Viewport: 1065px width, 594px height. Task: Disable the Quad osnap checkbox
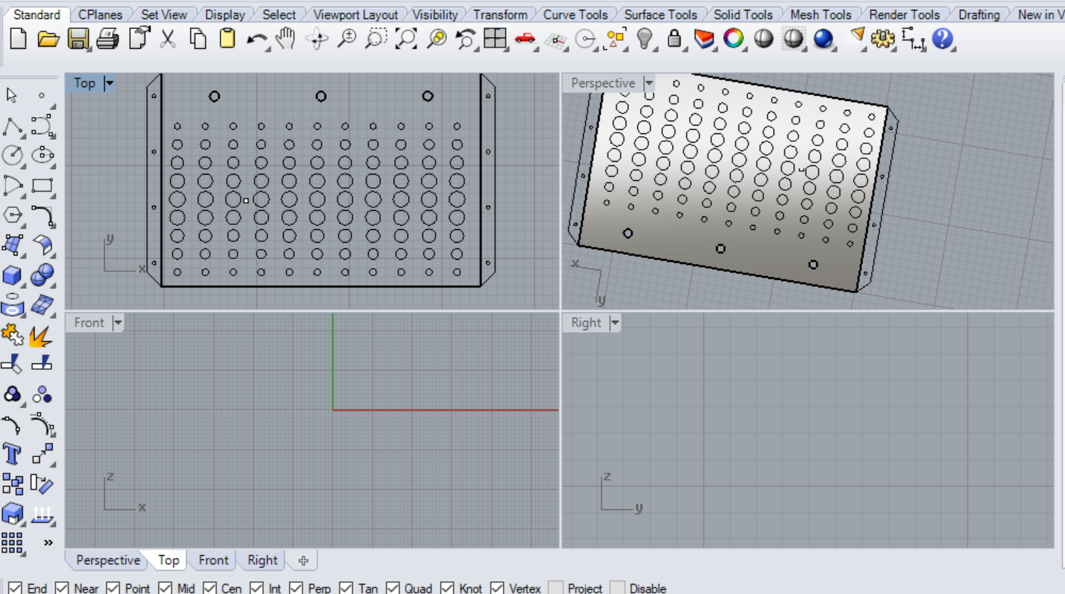(x=392, y=588)
